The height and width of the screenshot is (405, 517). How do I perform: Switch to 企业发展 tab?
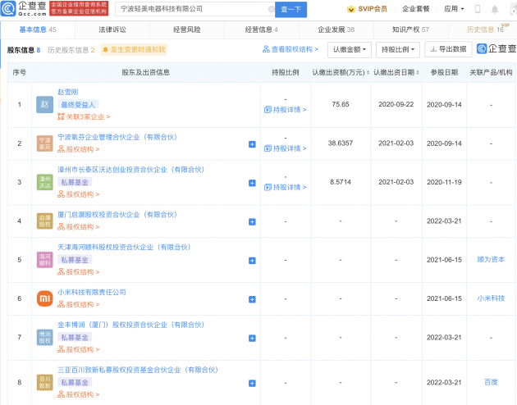[336, 30]
